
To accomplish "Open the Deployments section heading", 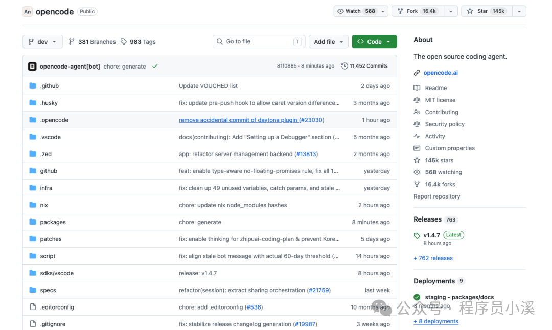I will (434, 281).
